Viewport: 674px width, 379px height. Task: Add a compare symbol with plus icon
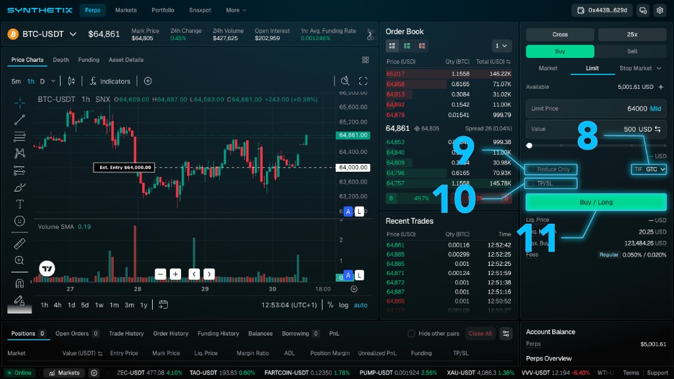148,81
